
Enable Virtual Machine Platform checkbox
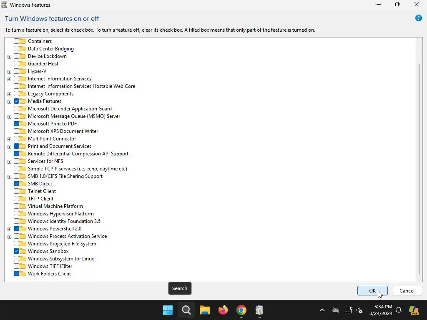[16, 206]
